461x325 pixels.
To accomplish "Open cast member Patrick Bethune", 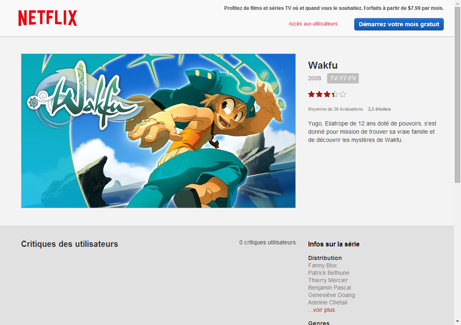I will pos(329,273).
